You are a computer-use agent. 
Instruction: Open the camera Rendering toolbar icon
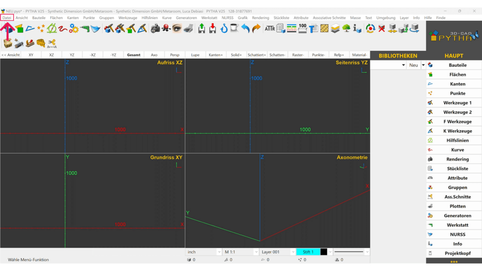coord(155,29)
